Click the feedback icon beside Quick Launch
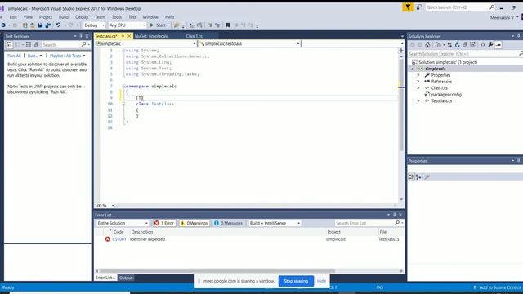The image size is (523, 294). [x=419, y=7]
